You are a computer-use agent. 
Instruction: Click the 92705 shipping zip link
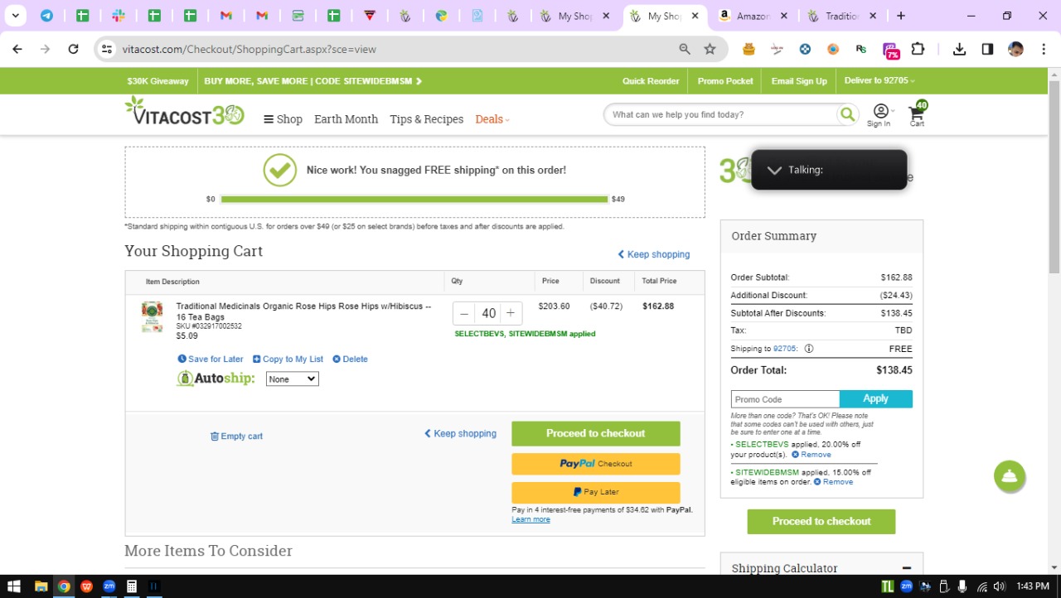tap(784, 349)
